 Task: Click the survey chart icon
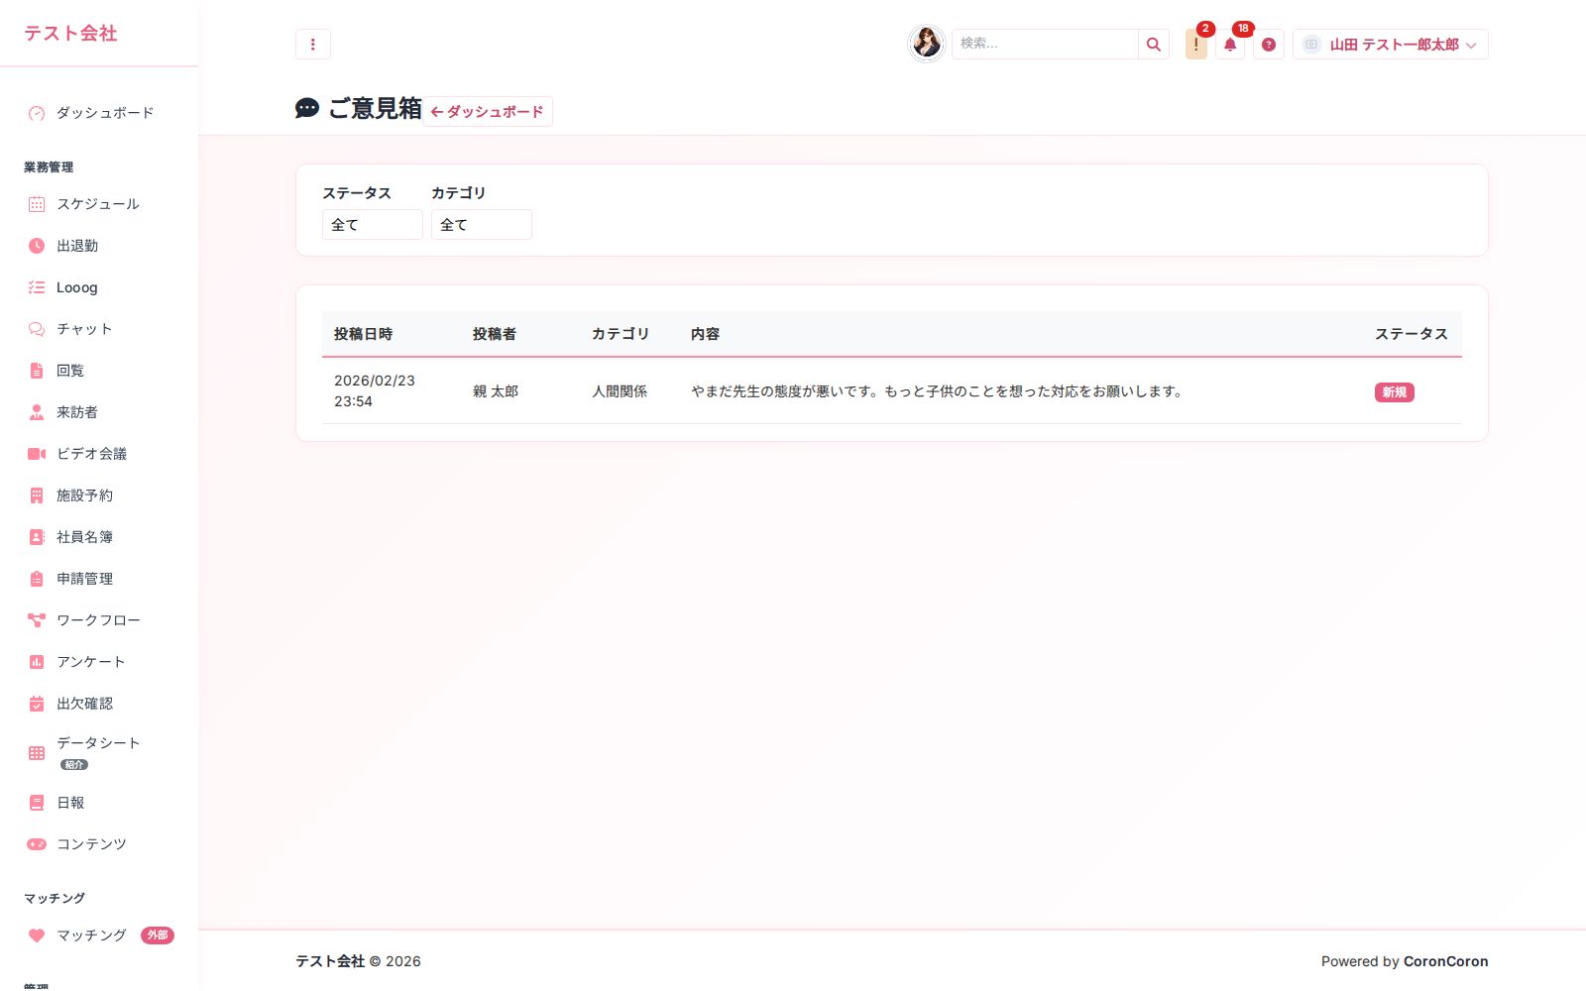(x=37, y=662)
